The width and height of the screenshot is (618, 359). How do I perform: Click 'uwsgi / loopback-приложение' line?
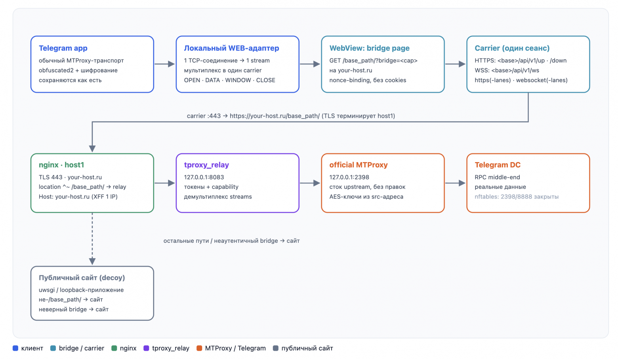(x=81, y=290)
